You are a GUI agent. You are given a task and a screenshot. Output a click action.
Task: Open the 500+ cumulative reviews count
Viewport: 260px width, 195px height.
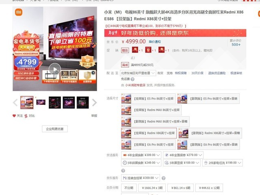point(236,45)
